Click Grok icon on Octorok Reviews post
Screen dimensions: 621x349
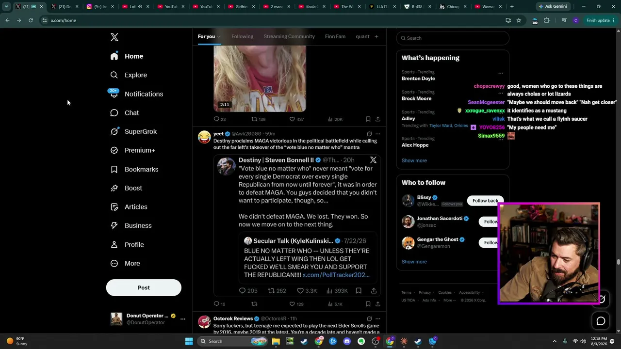pyautogui.click(x=369, y=318)
